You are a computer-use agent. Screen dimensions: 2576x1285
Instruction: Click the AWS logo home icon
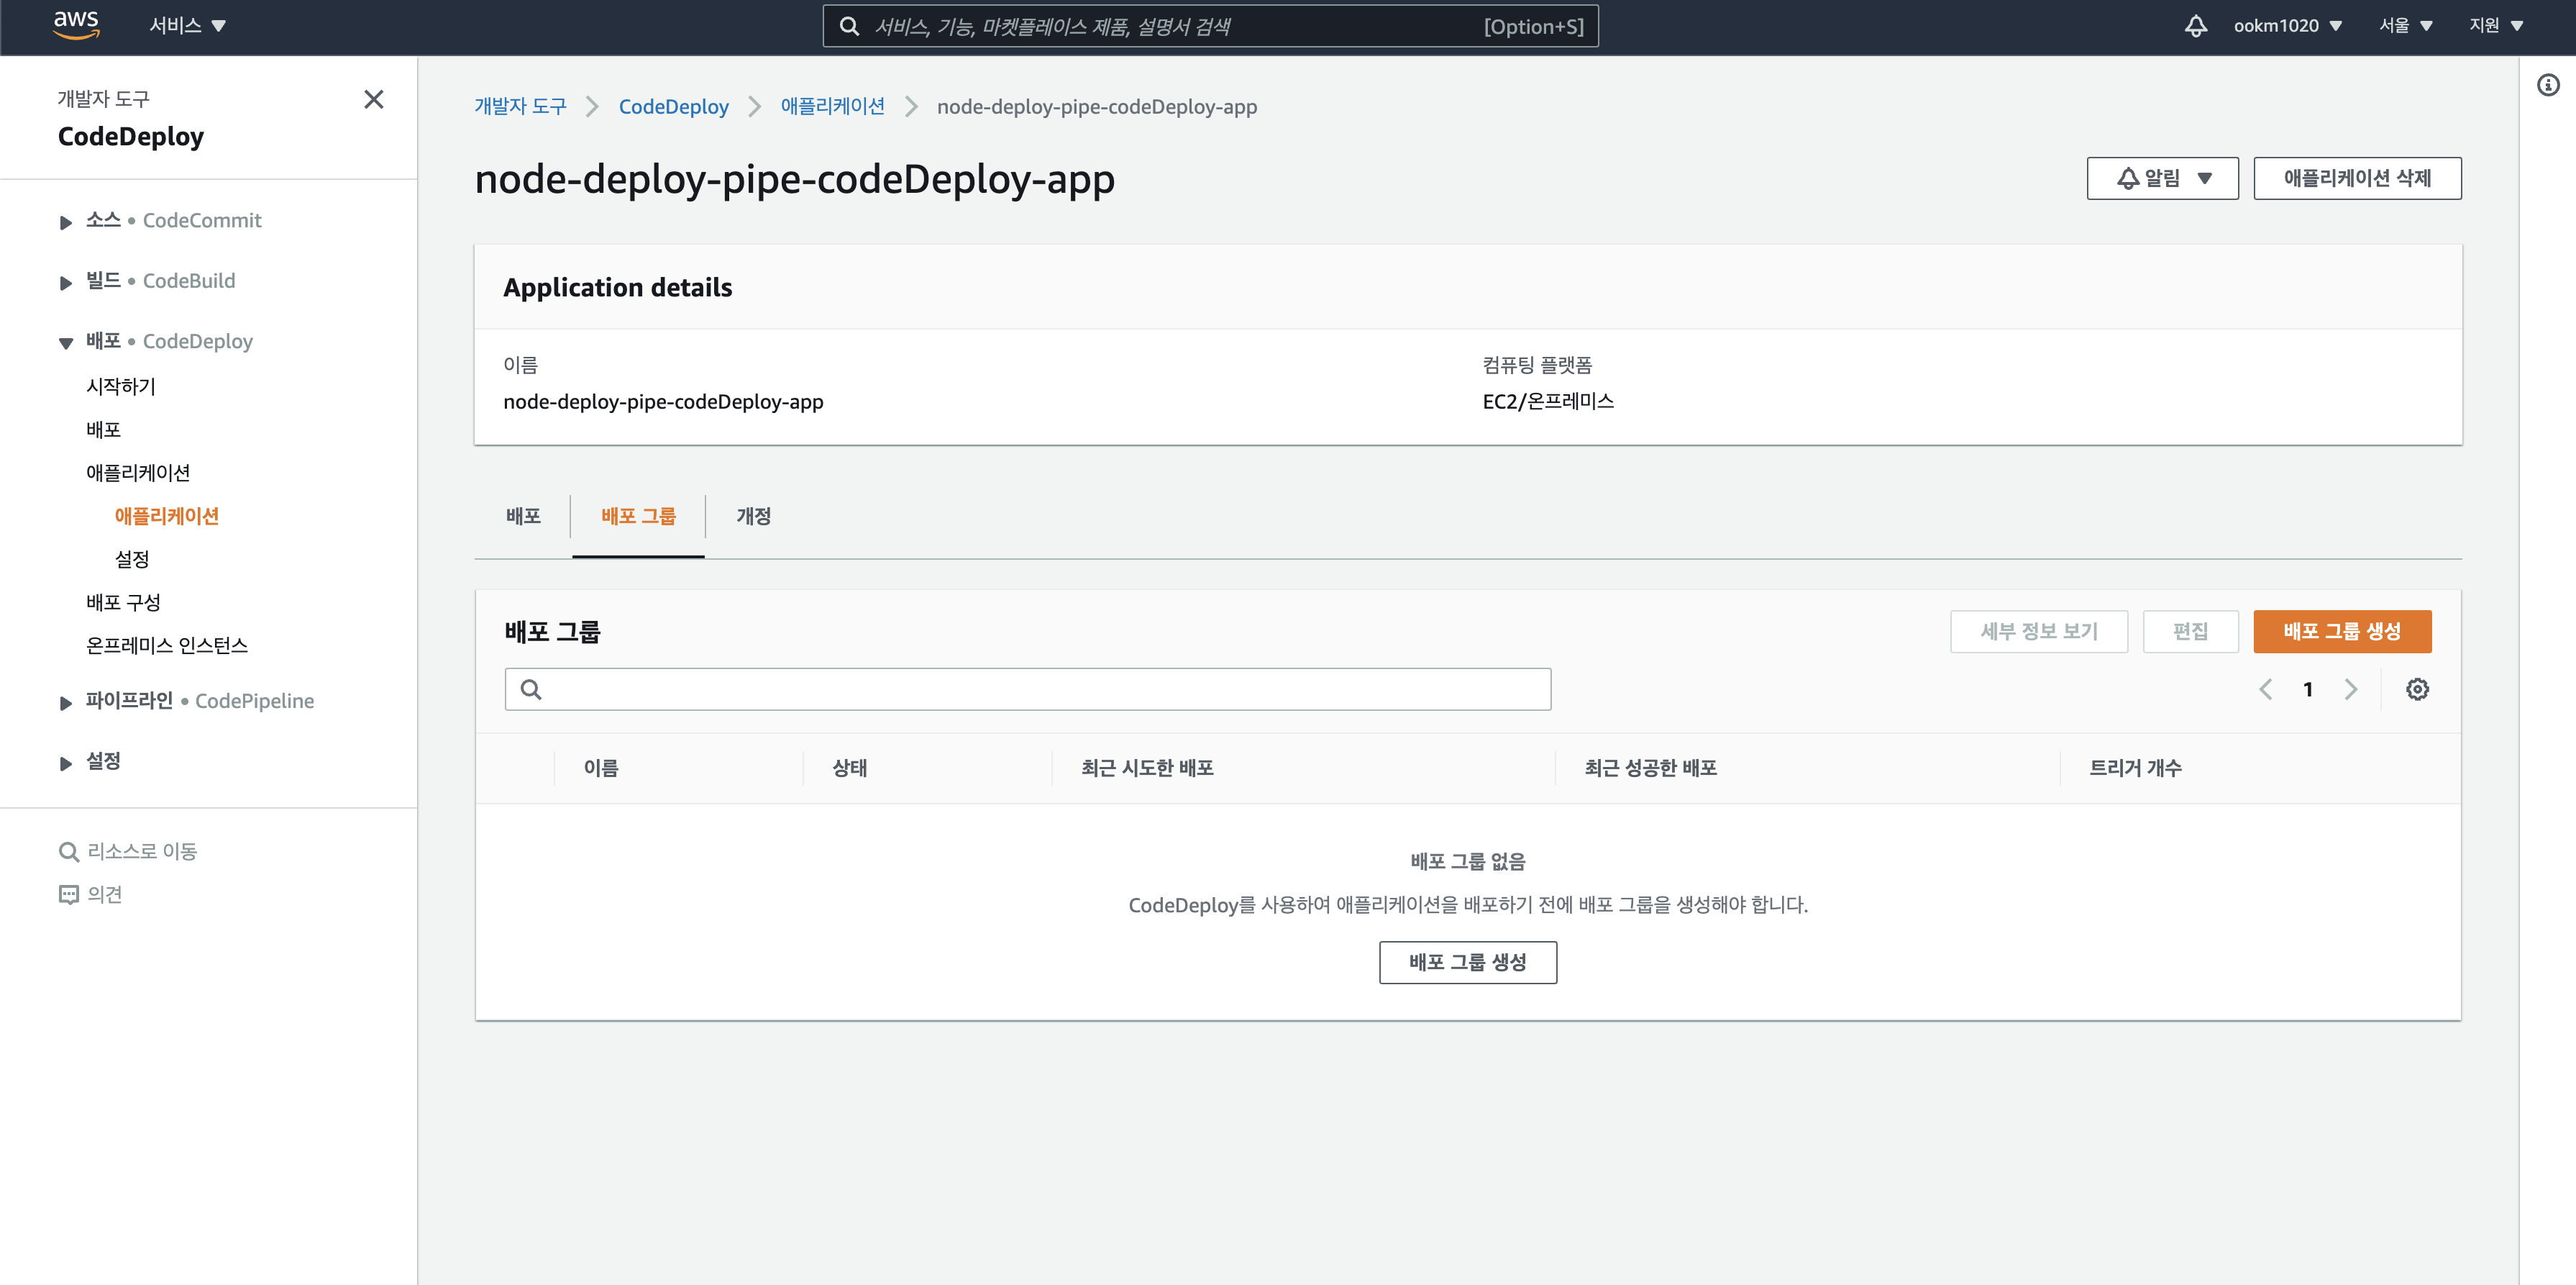[x=76, y=25]
